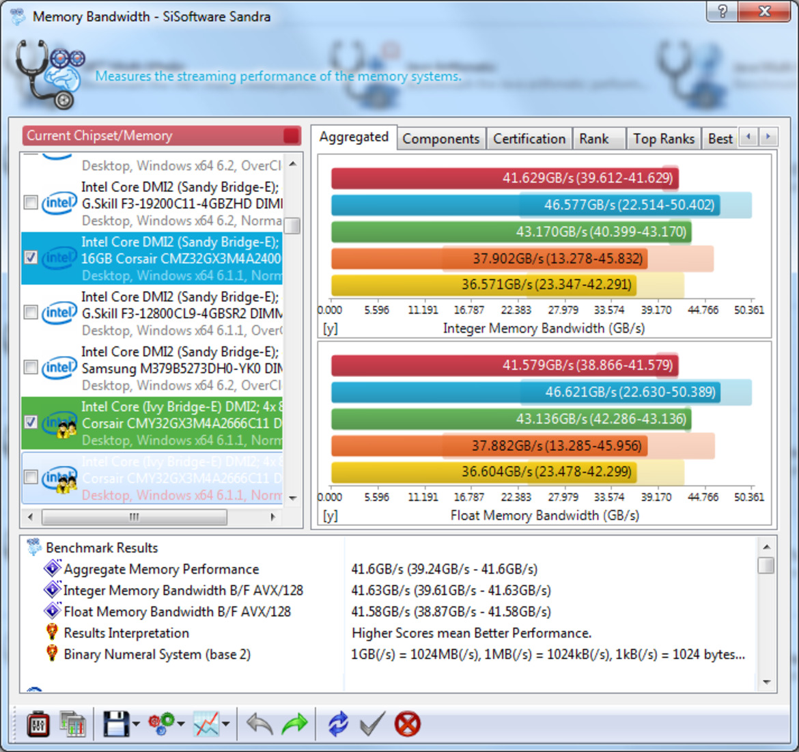This screenshot has height=752, width=799.
Task: Click the Integer Memory Bandwidth diamond icon
Action: click(x=52, y=589)
